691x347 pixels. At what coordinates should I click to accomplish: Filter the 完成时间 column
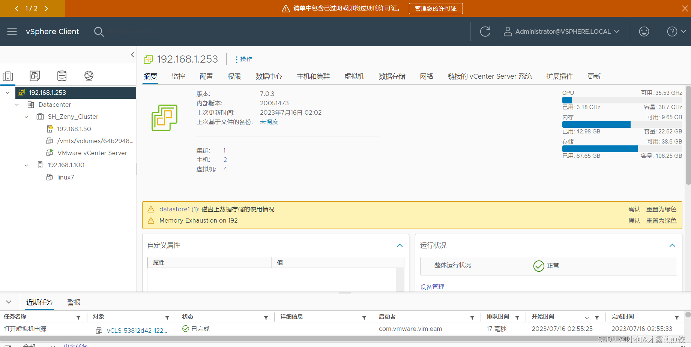(x=677, y=317)
